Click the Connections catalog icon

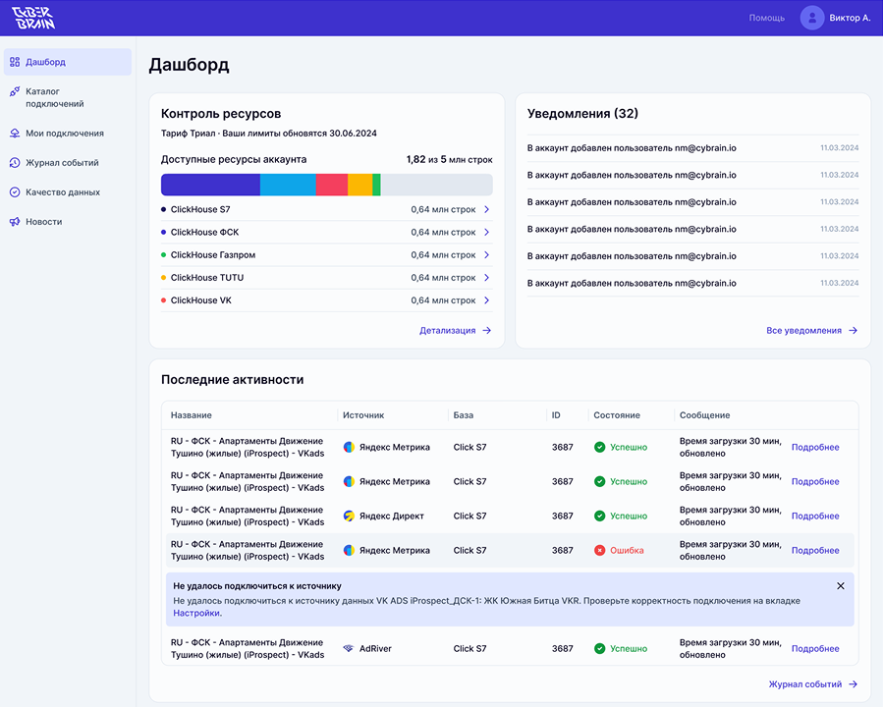[15, 91]
